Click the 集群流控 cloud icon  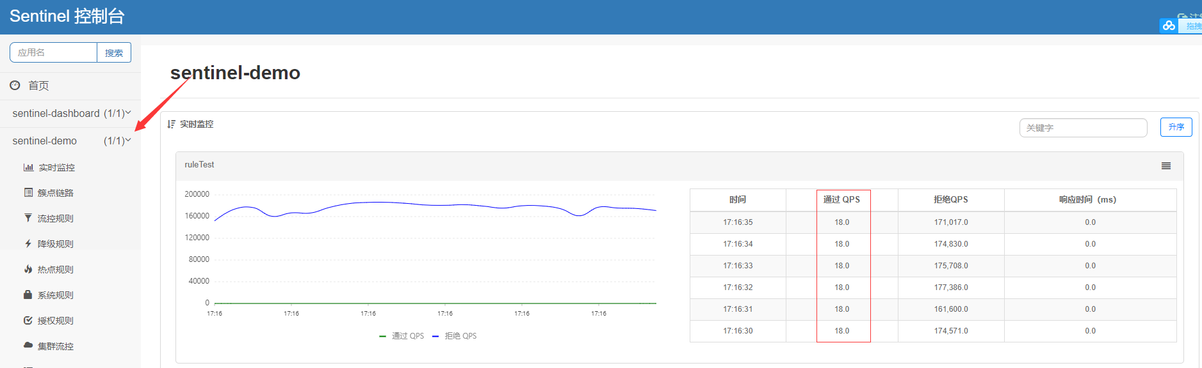pyautogui.click(x=28, y=345)
